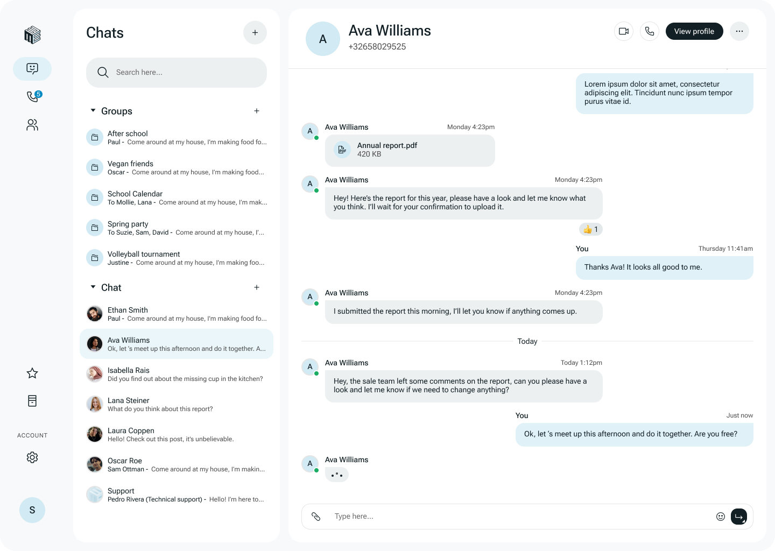Open the Volleyball tournament group
775x551 pixels.
click(177, 258)
